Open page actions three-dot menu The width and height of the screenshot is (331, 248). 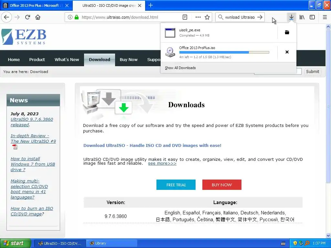198,17
